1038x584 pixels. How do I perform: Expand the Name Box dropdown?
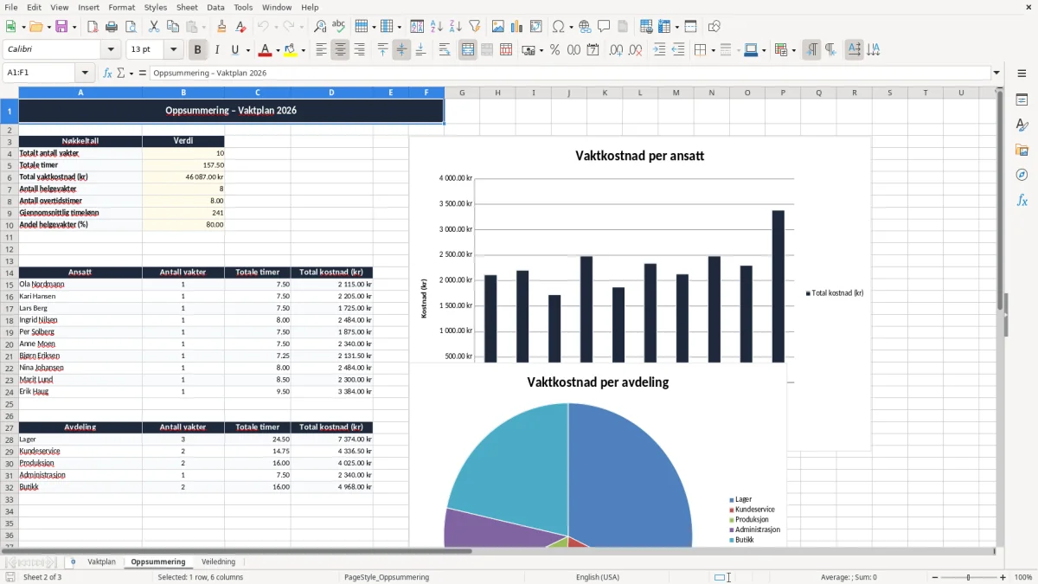85,74
